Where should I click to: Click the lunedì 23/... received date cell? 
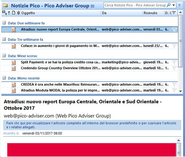[x=153, y=46]
